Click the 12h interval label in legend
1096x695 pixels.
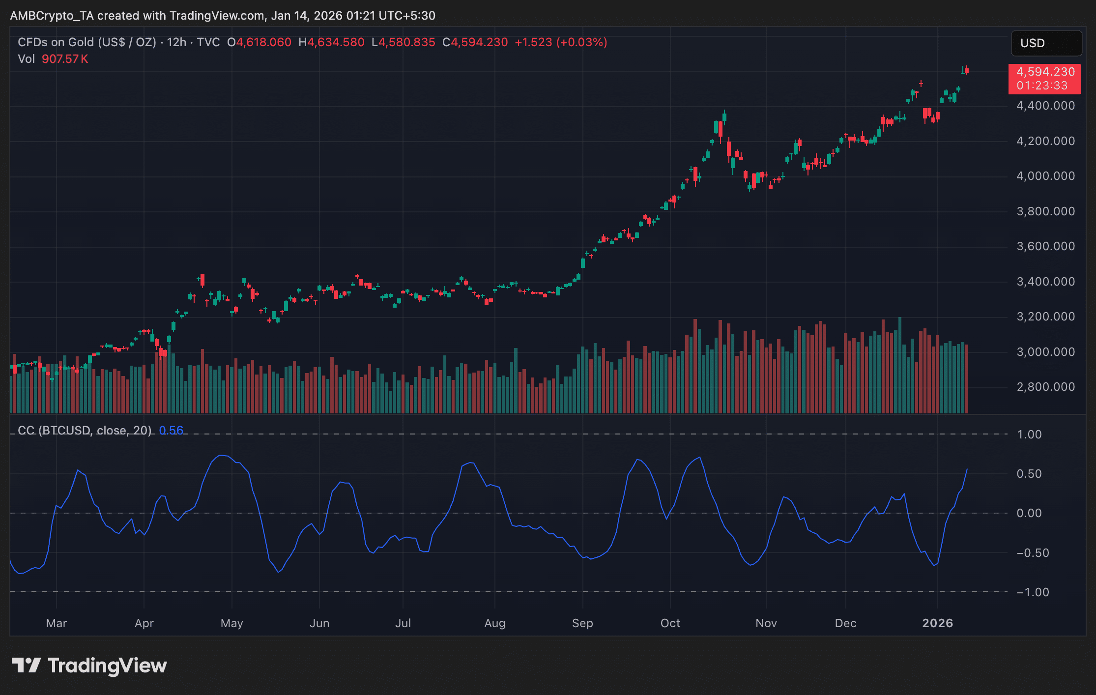176,42
